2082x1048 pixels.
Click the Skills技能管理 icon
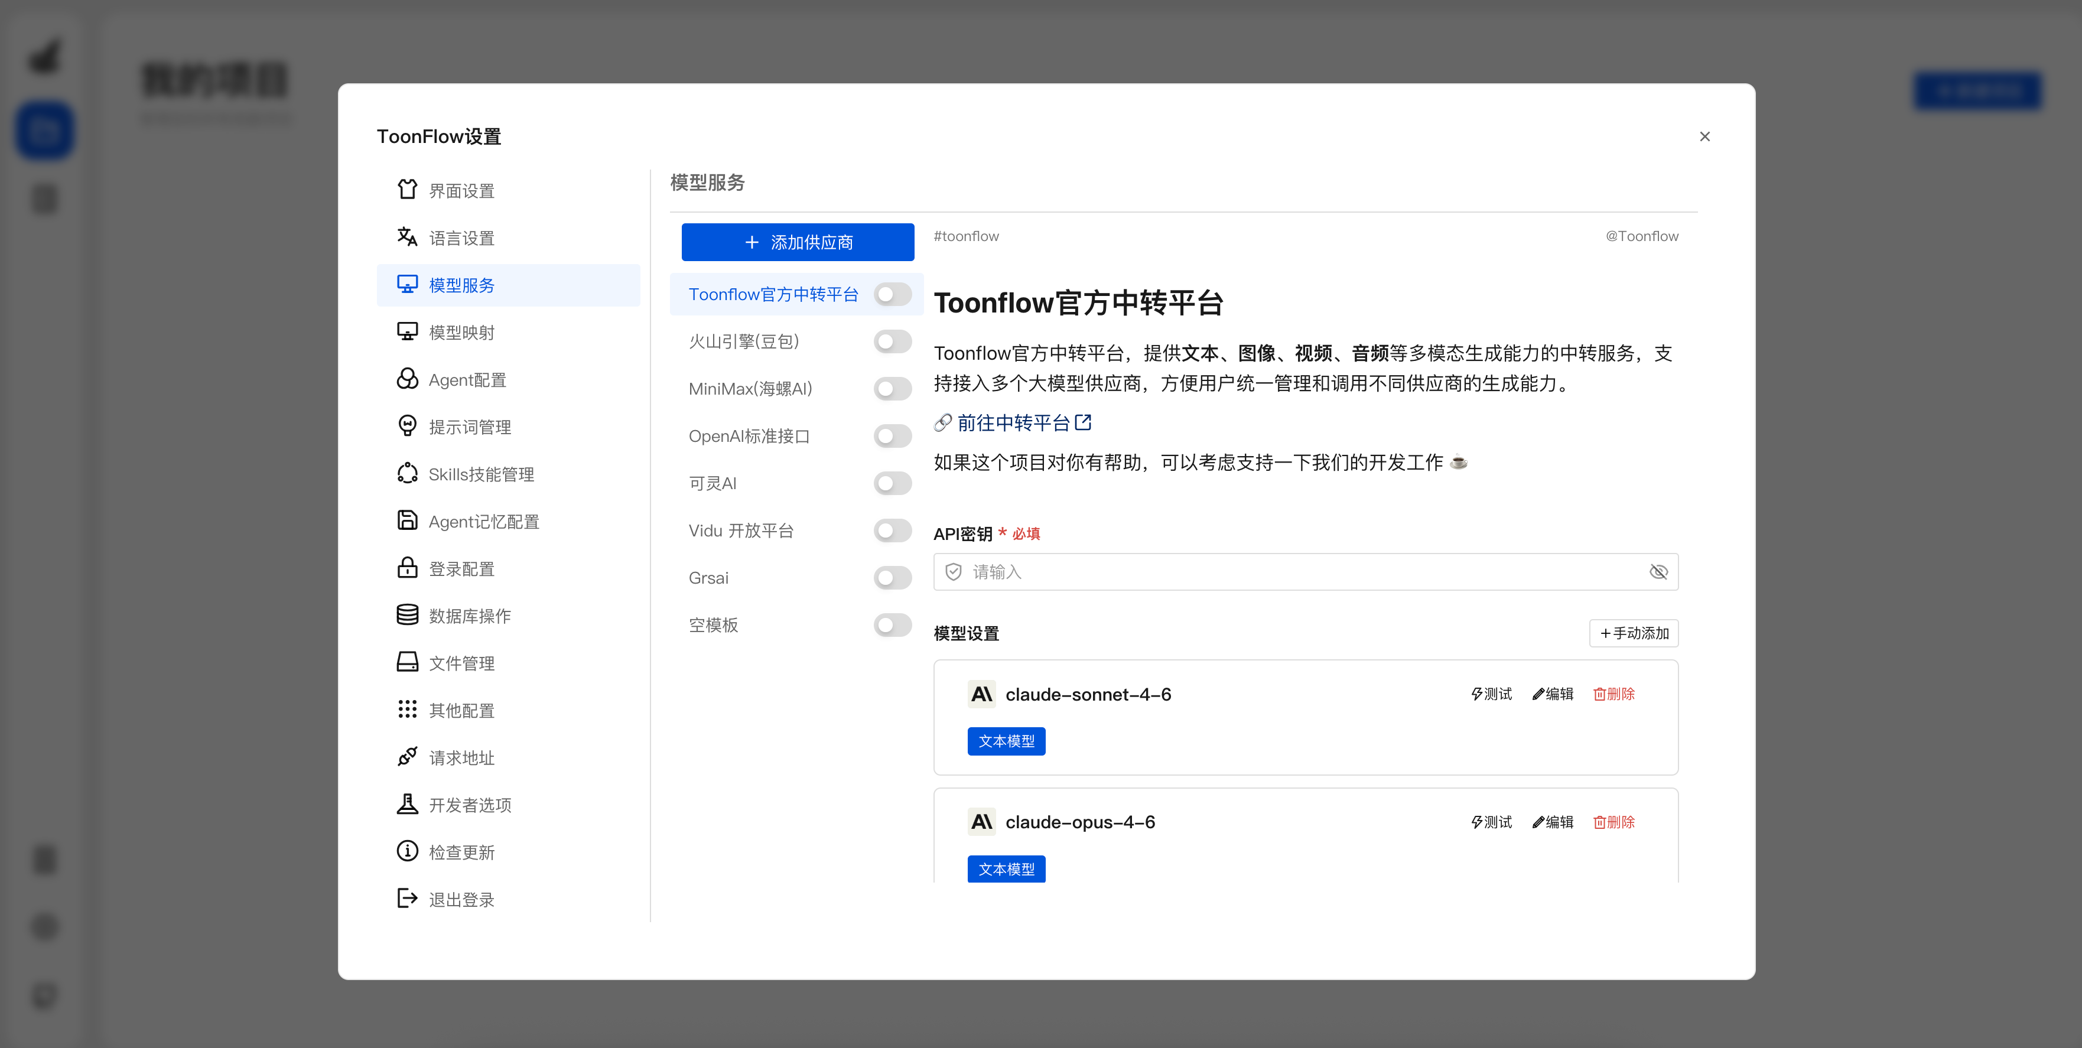tap(407, 474)
